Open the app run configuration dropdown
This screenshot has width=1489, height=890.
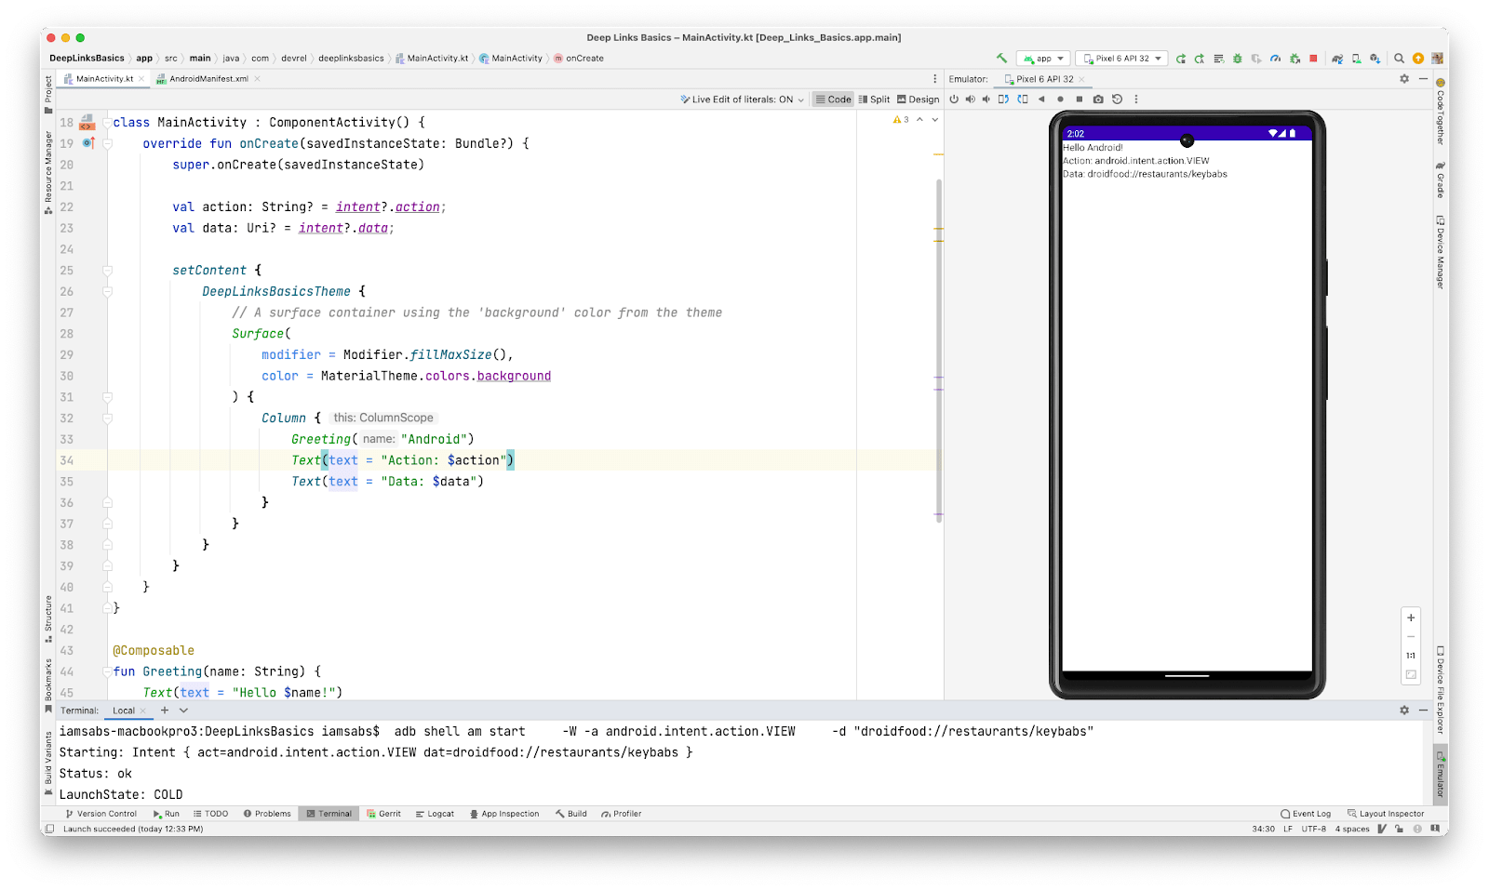pos(1044,58)
